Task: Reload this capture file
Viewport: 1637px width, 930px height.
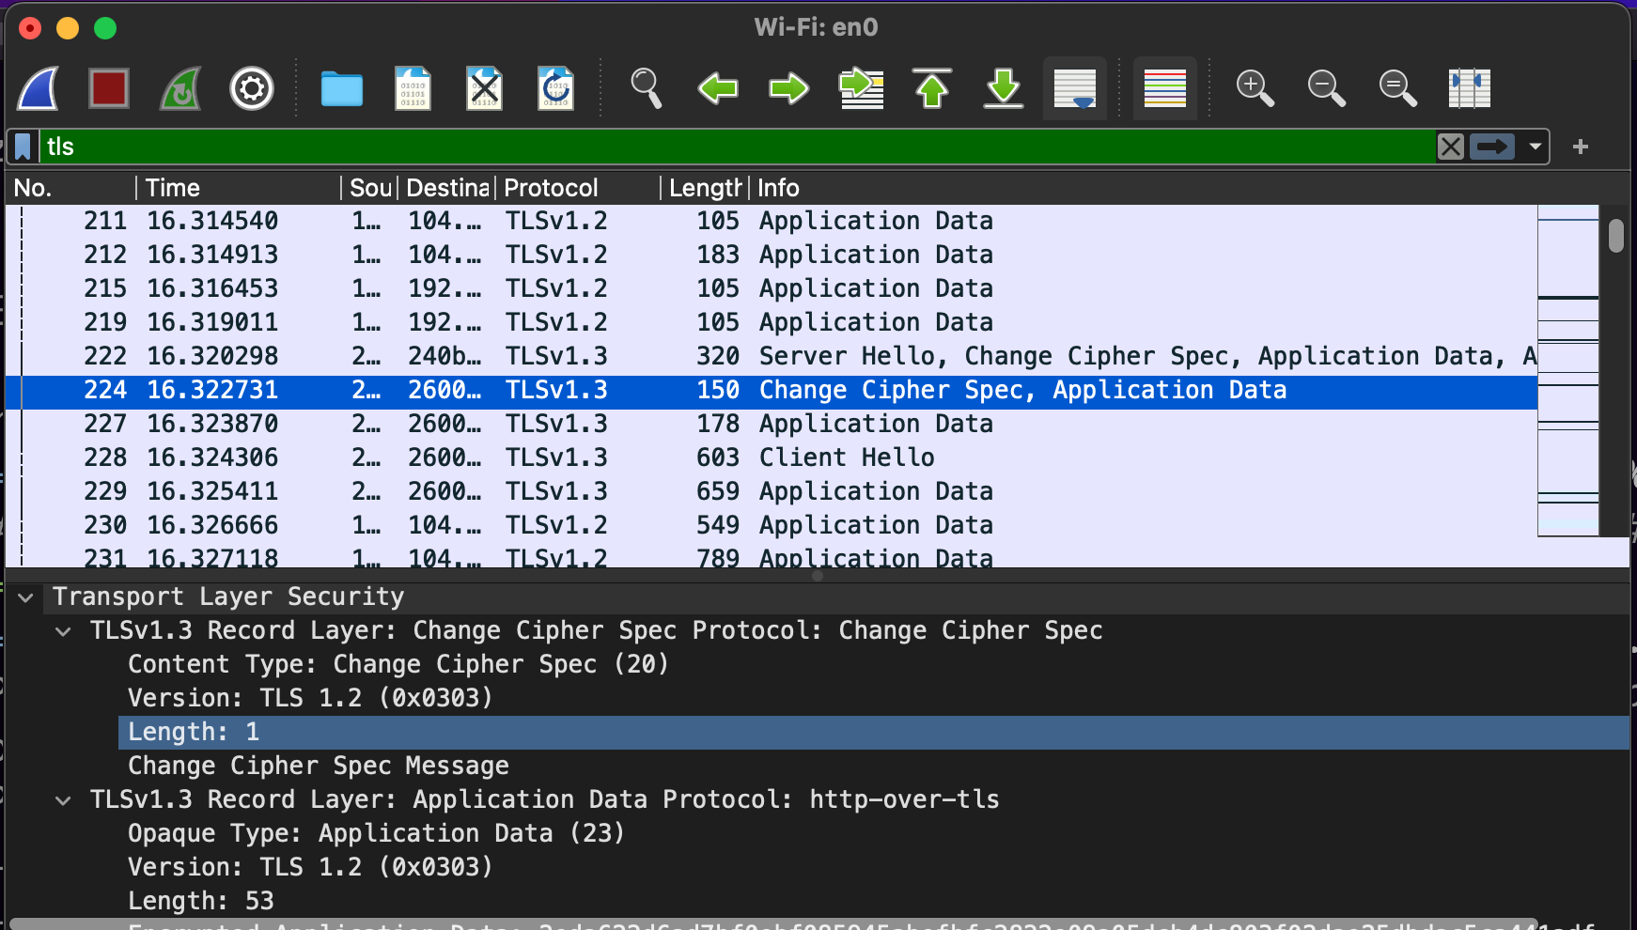Action: (x=556, y=89)
